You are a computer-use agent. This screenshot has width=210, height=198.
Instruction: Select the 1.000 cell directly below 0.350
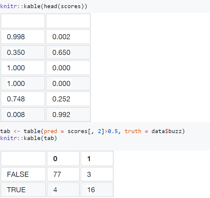point(23,68)
